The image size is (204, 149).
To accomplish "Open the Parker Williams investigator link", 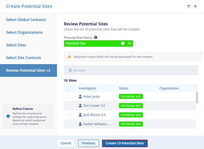I will point(97,124).
